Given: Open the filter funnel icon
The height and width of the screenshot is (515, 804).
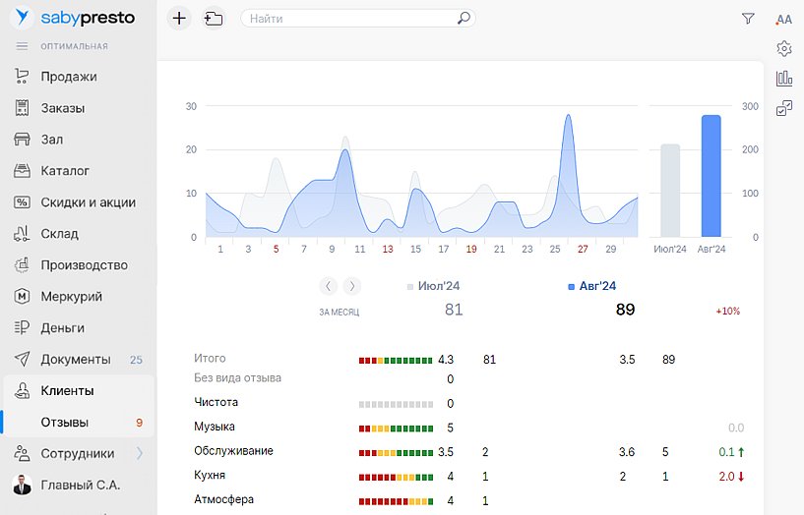Looking at the screenshot, I should tap(748, 19).
